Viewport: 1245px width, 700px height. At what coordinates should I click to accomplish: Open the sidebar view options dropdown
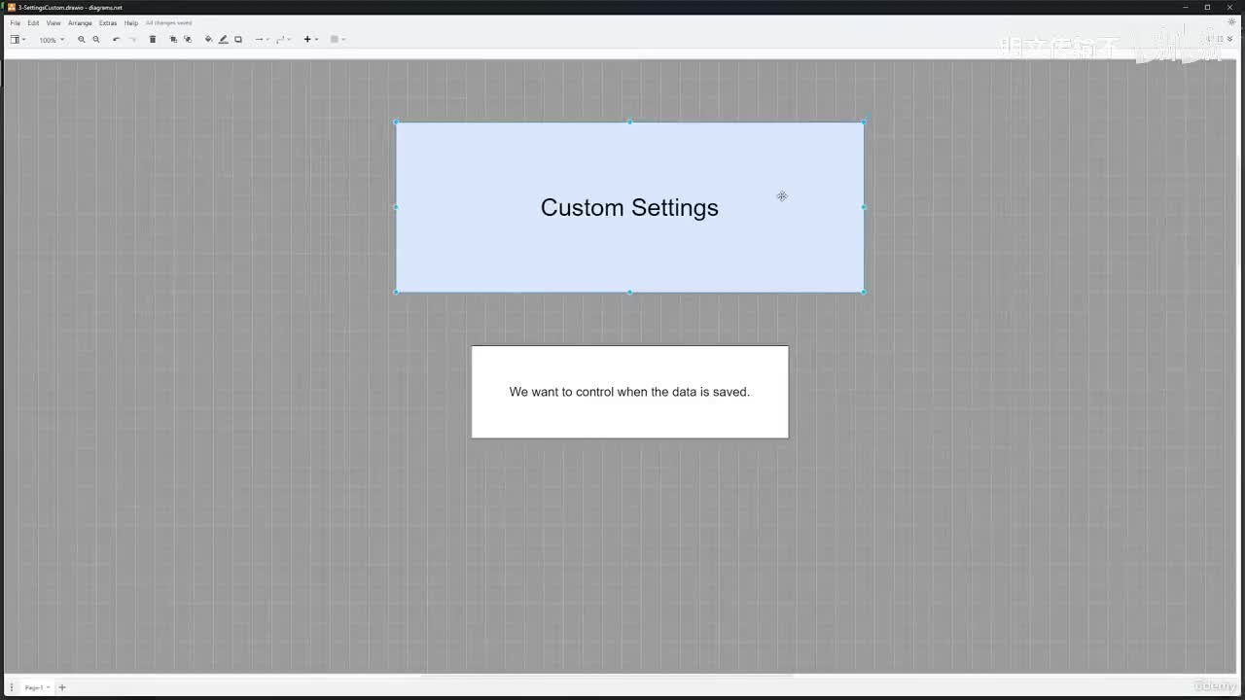[18, 40]
